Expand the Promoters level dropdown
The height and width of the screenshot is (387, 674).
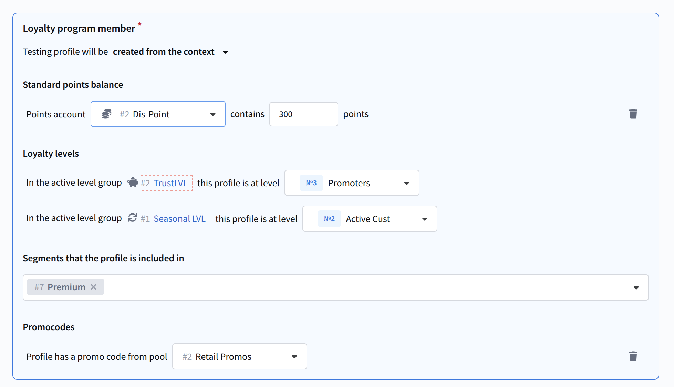406,183
